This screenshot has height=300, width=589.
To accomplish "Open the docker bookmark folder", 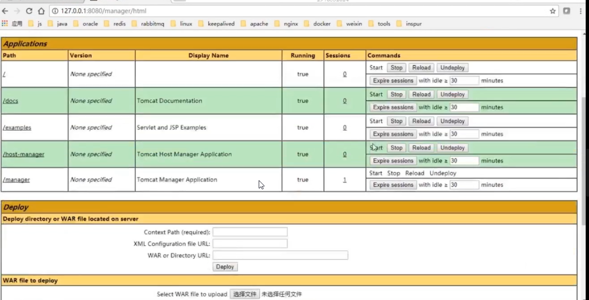I will 317,23.
